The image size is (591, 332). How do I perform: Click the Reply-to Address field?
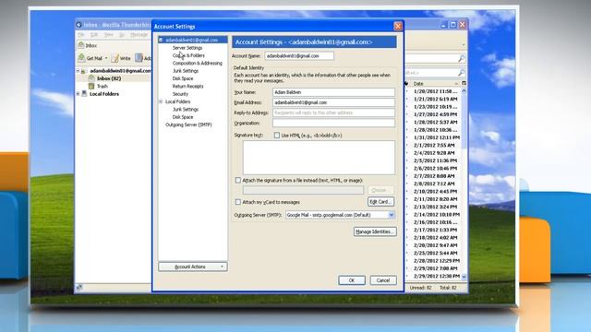[x=333, y=113]
